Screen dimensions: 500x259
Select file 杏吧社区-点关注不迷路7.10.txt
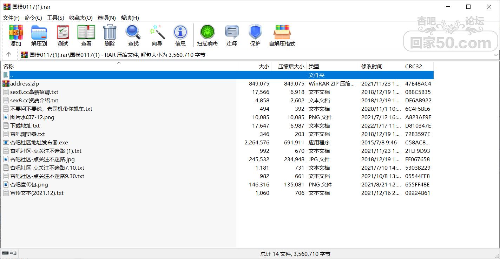pos(47,168)
